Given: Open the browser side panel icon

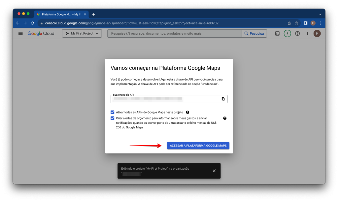Looking at the screenshot, I should [306, 23].
